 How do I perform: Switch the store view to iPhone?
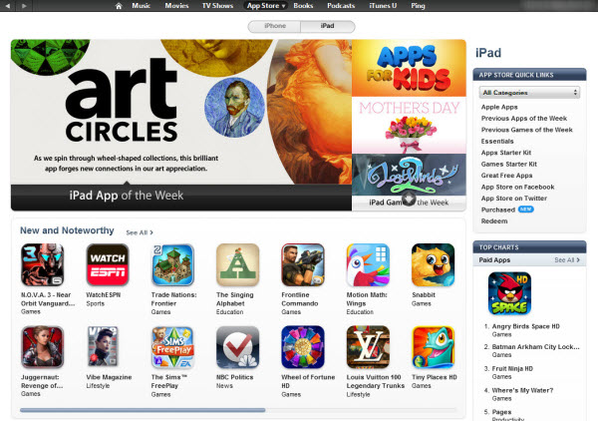click(x=275, y=26)
